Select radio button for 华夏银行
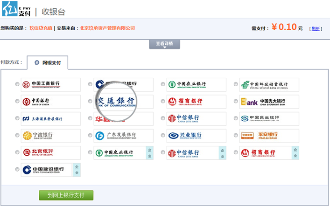 90,118
